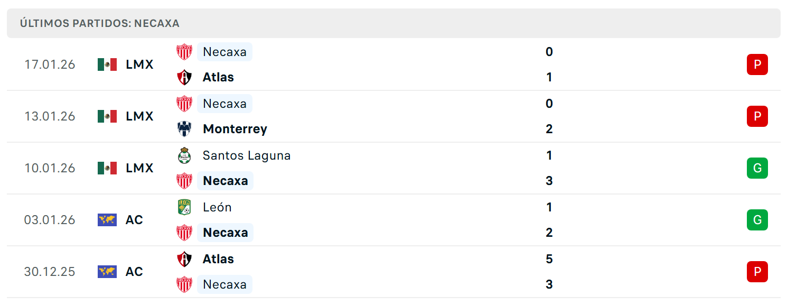
Task: Click Atlas crest in 17.01.26 match
Action: 184,77
